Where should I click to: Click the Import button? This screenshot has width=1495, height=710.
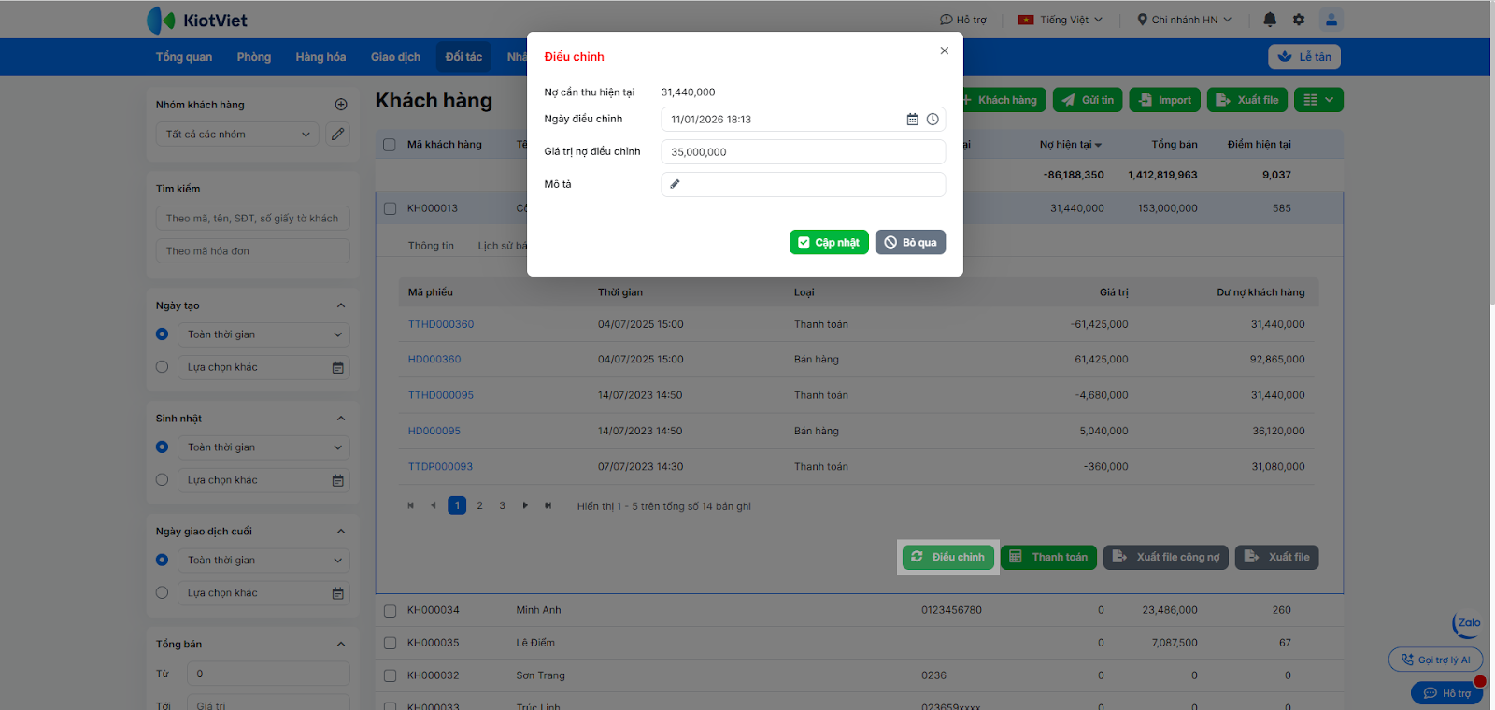click(x=1165, y=100)
